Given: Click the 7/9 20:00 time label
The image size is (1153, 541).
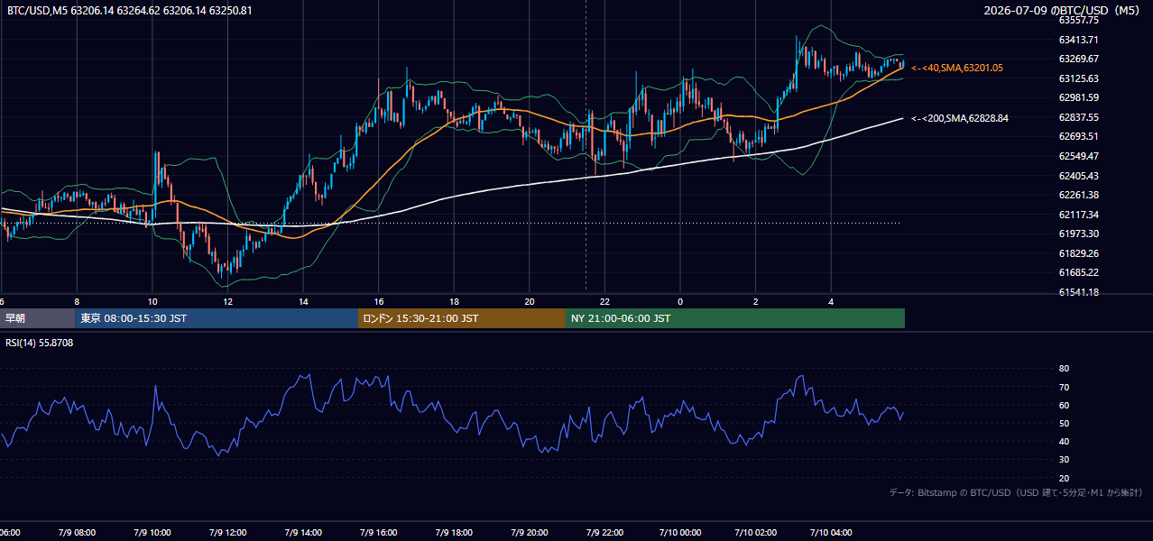Looking at the screenshot, I should (x=530, y=532).
